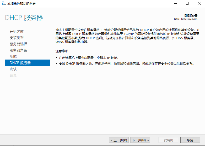Cancel the wizard with 取消
This screenshot has width=205, height=146.
click(x=190, y=140)
